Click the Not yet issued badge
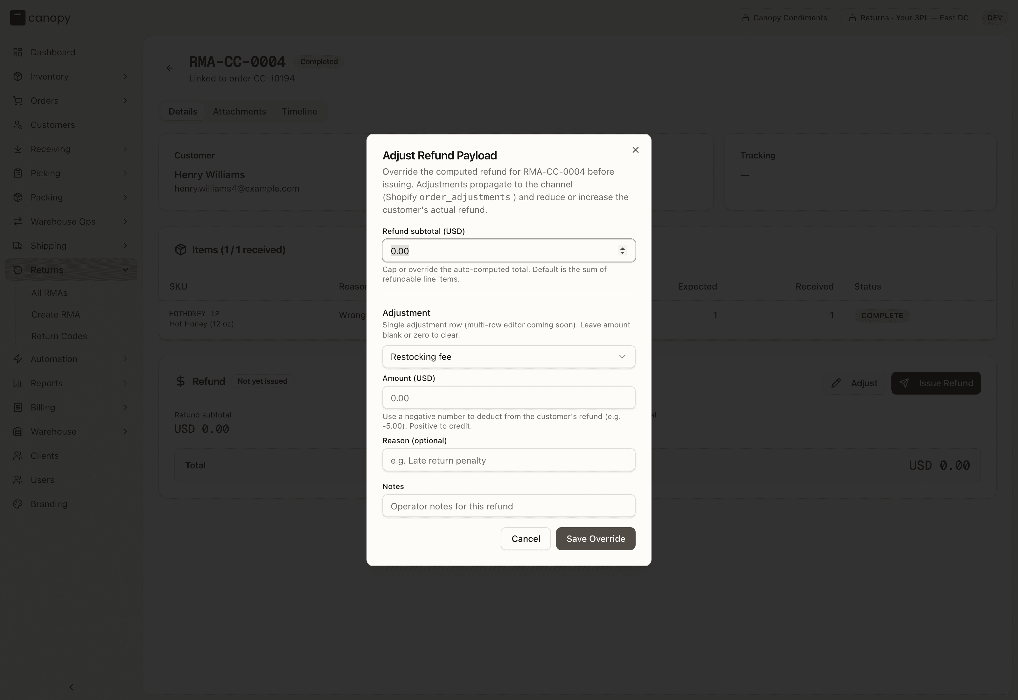 [x=262, y=381]
